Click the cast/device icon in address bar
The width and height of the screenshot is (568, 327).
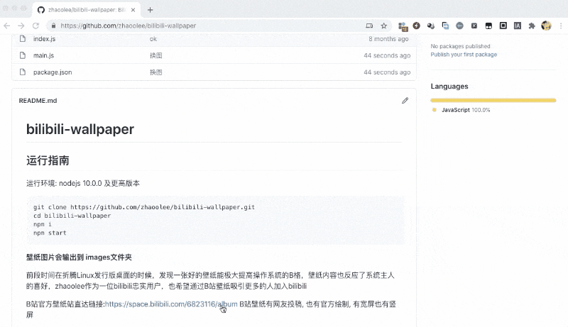(x=369, y=26)
